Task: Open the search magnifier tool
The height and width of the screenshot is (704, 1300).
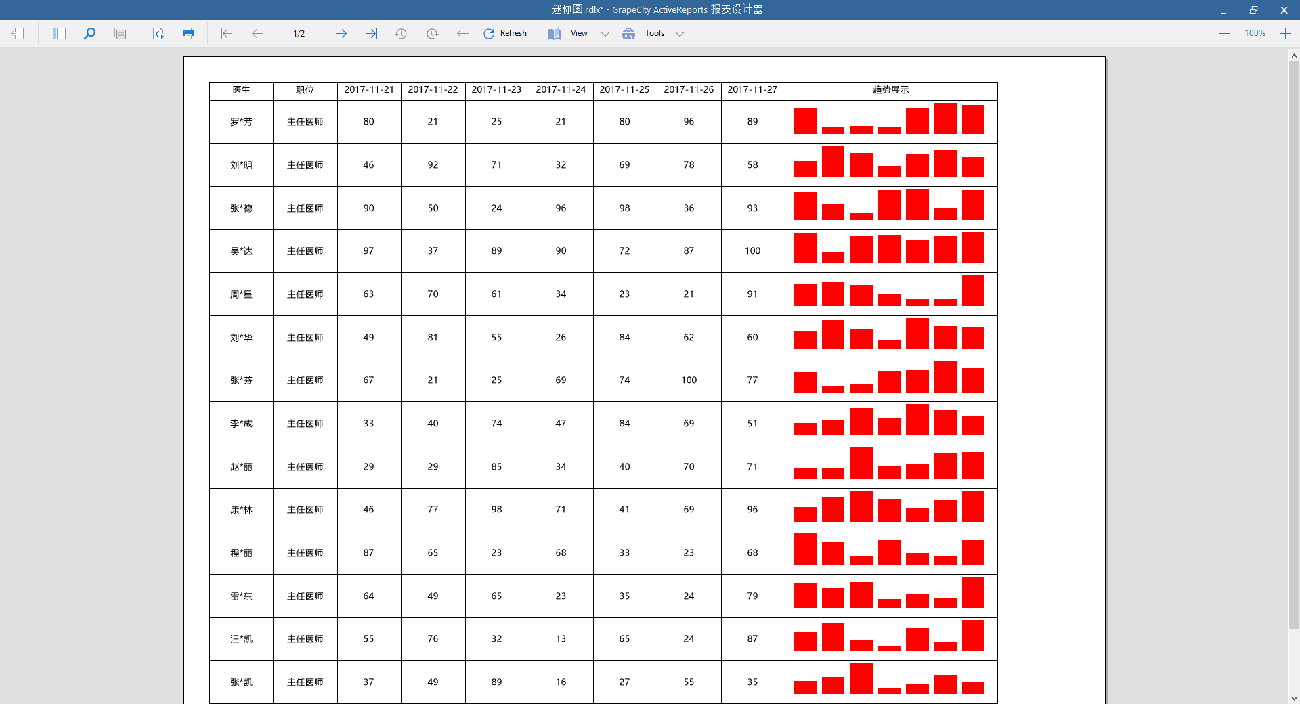Action: [89, 33]
